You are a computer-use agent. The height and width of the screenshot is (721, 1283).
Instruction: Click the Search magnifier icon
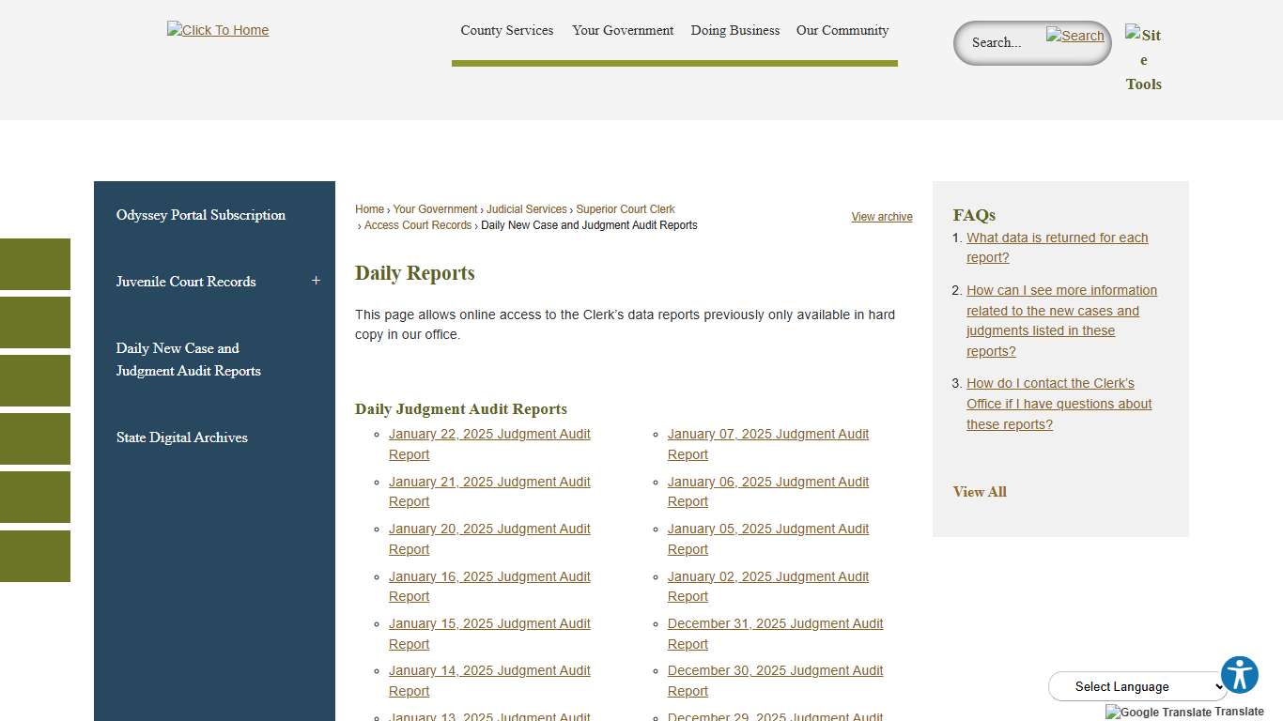tap(1074, 36)
